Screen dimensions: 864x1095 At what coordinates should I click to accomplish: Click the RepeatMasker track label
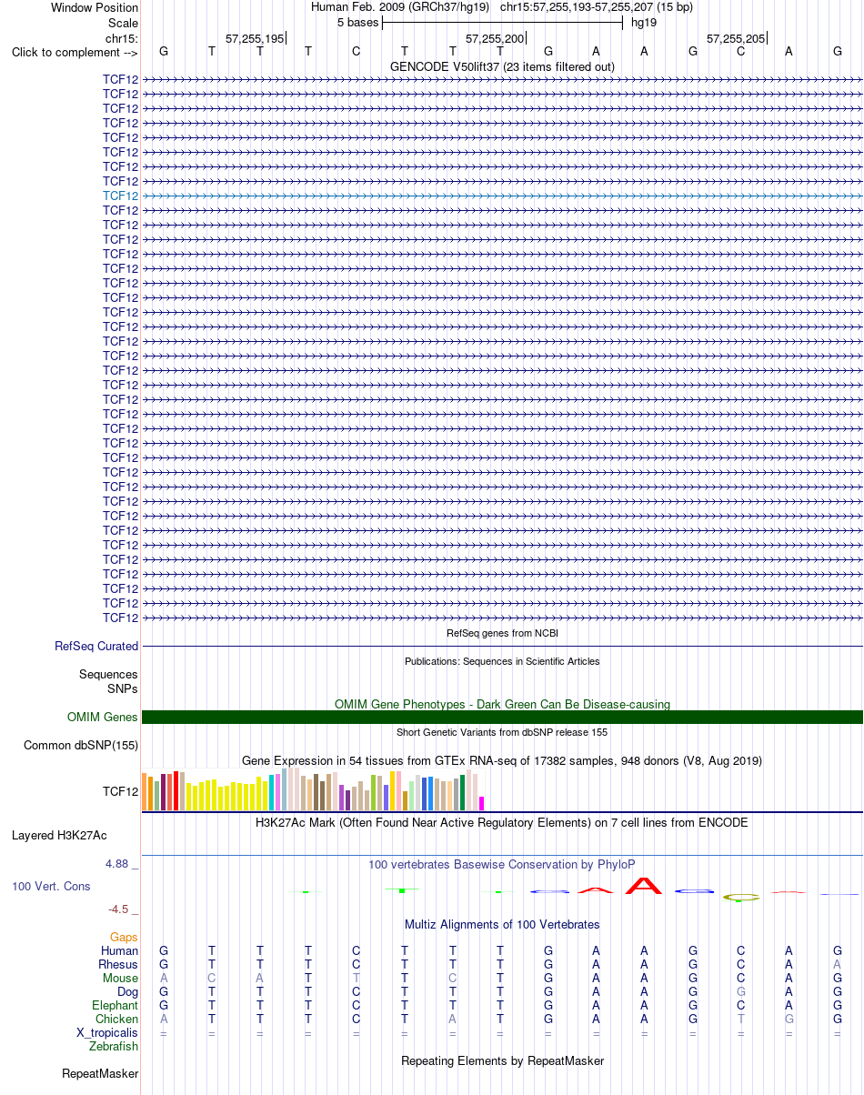(x=100, y=1073)
